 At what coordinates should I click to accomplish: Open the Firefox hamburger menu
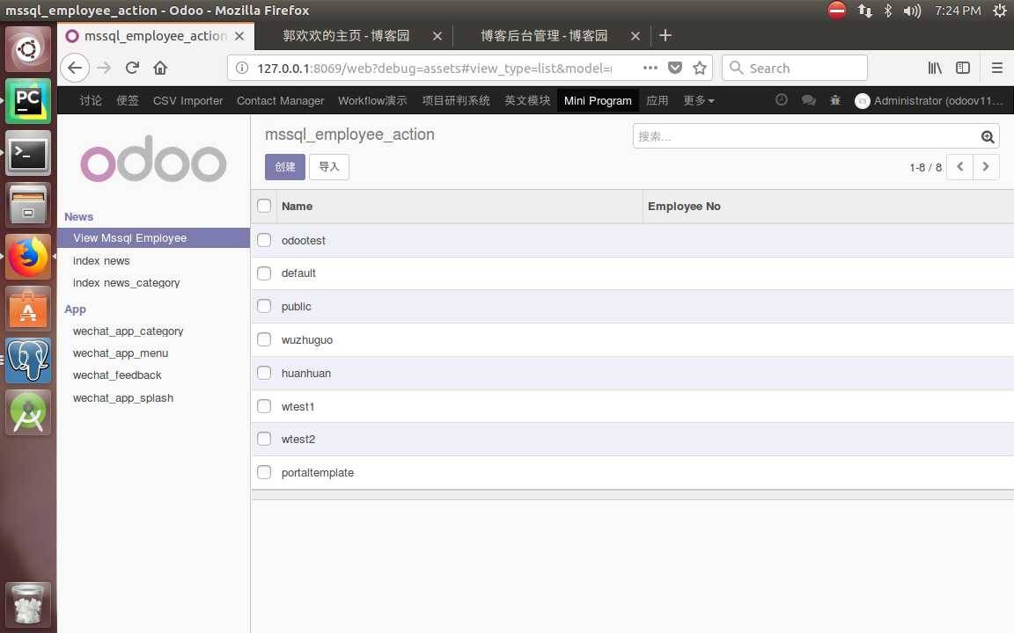997,68
